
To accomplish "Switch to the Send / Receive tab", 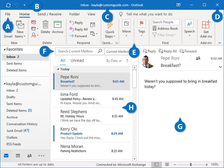I will (49, 14).
